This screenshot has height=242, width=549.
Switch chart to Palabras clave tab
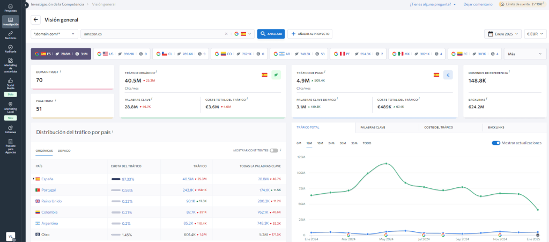(x=387, y=128)
